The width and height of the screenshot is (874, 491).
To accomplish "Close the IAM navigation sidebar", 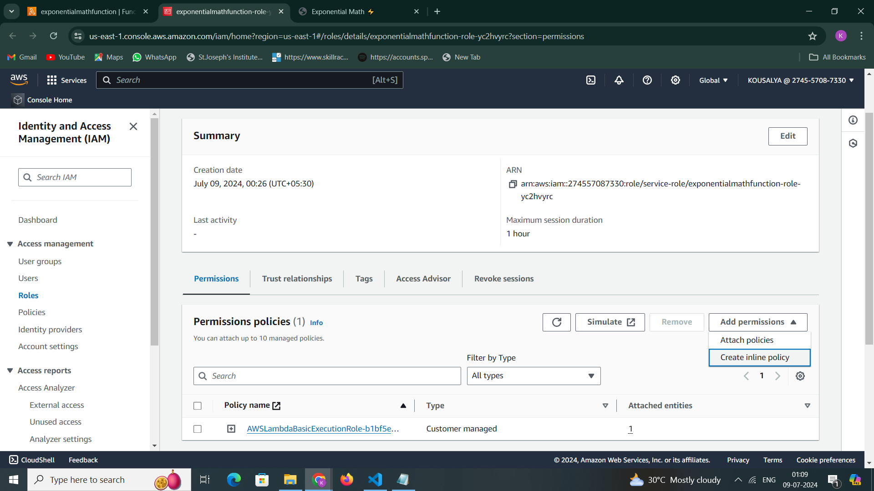I will click(133, 126).
